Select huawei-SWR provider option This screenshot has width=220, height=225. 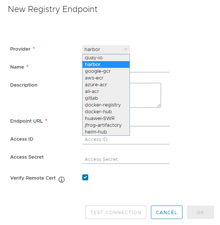(x=106, y=118)
